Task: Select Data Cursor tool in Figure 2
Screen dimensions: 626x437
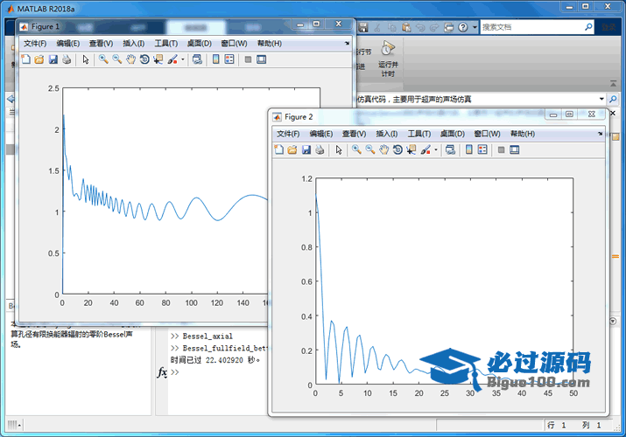Action: (411, 149)
